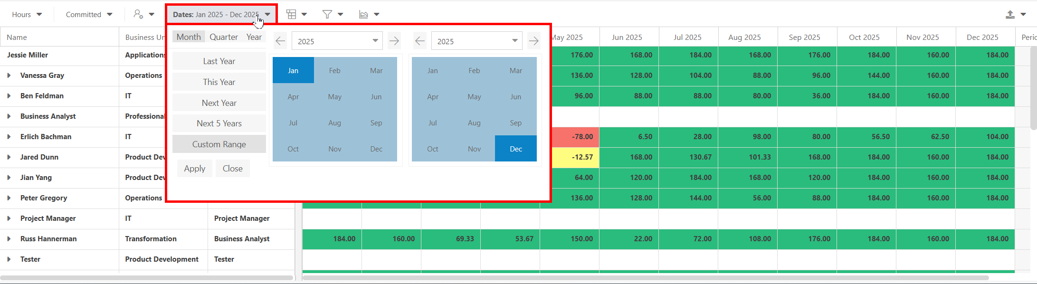1037x284 pixels.
Task: Expand the Jian Yang row
Action: pyautogui.click(x=9, y=178)
